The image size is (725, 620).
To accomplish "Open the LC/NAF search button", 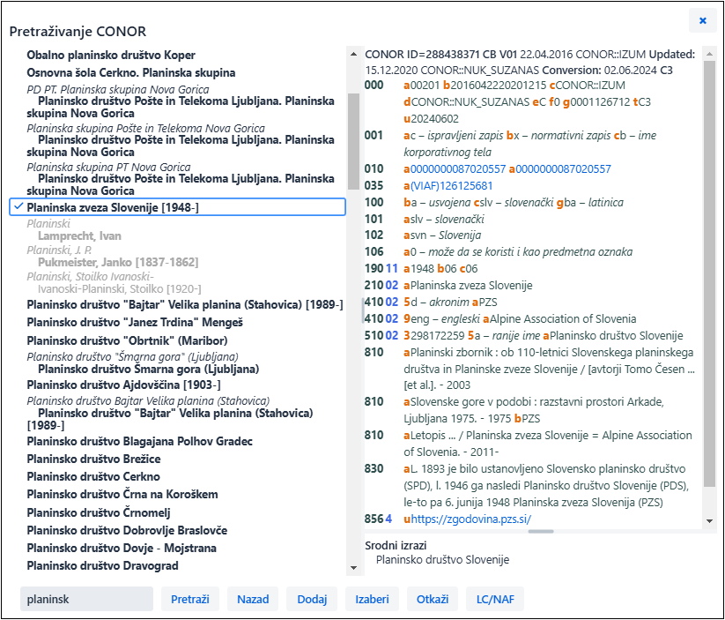I will coord(495,599).
